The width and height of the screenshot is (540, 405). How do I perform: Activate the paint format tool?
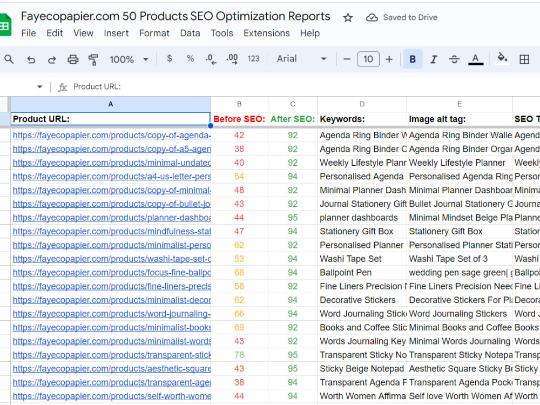tap(93, 59)
